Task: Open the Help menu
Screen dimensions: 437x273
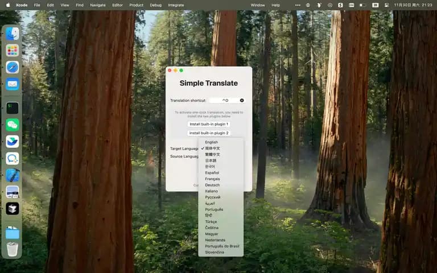Action: 275,5
